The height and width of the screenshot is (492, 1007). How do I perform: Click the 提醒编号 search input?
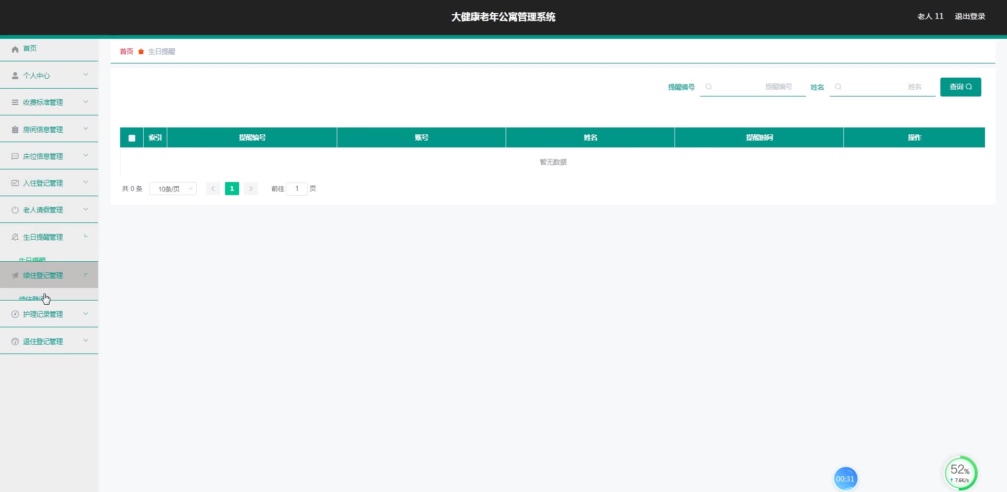click(x=753, y=87)
